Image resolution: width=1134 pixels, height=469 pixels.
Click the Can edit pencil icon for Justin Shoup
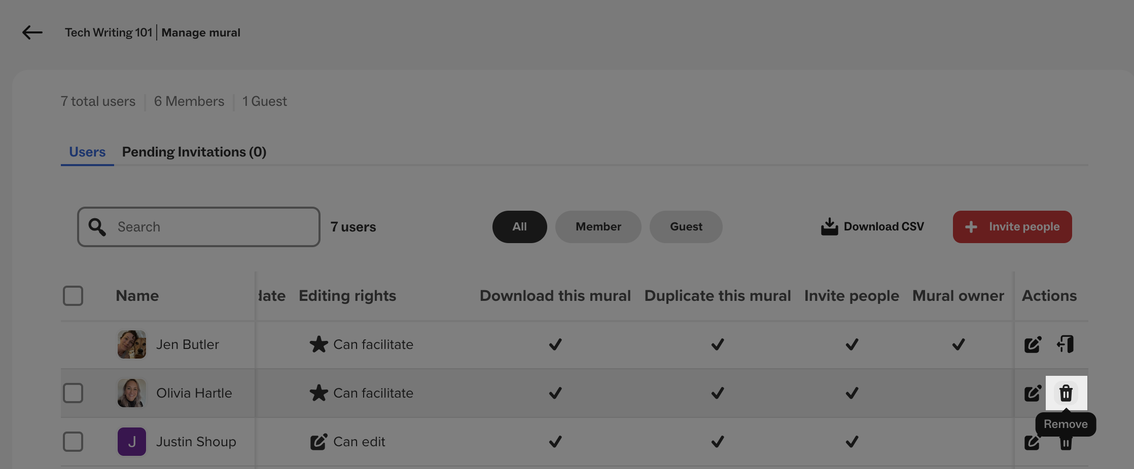click(x=318, y=442)
